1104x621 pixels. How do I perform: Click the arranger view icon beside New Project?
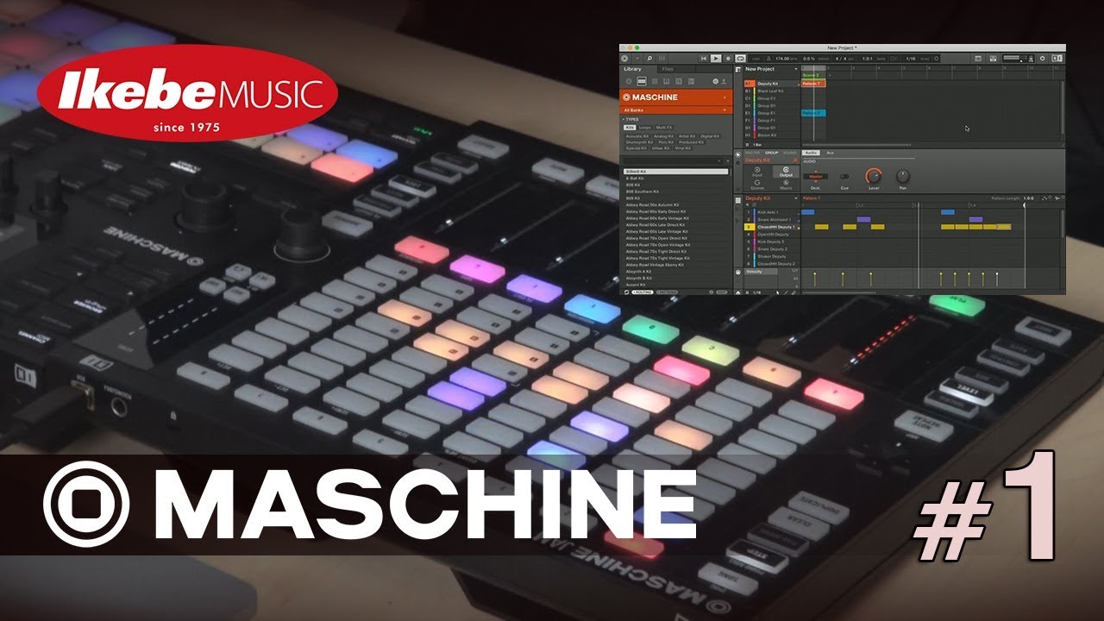click(x=737, y=70)
